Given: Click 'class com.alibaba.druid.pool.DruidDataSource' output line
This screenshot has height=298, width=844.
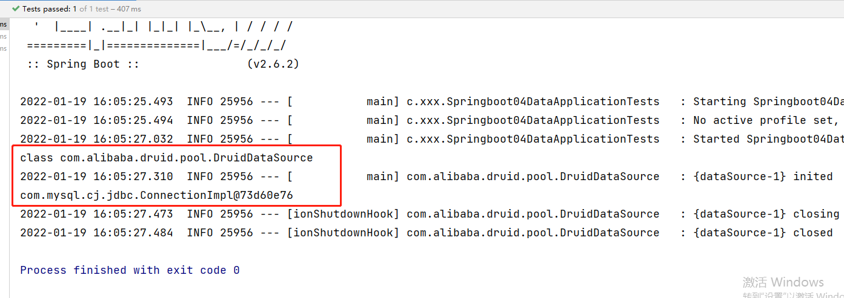Looking at the screenshot, I should coord(167,158).
